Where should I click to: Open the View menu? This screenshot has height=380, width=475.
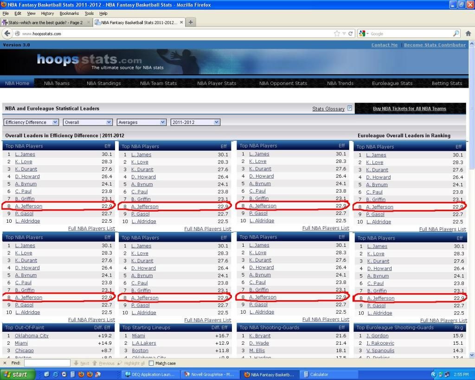[x=31, y=13]
